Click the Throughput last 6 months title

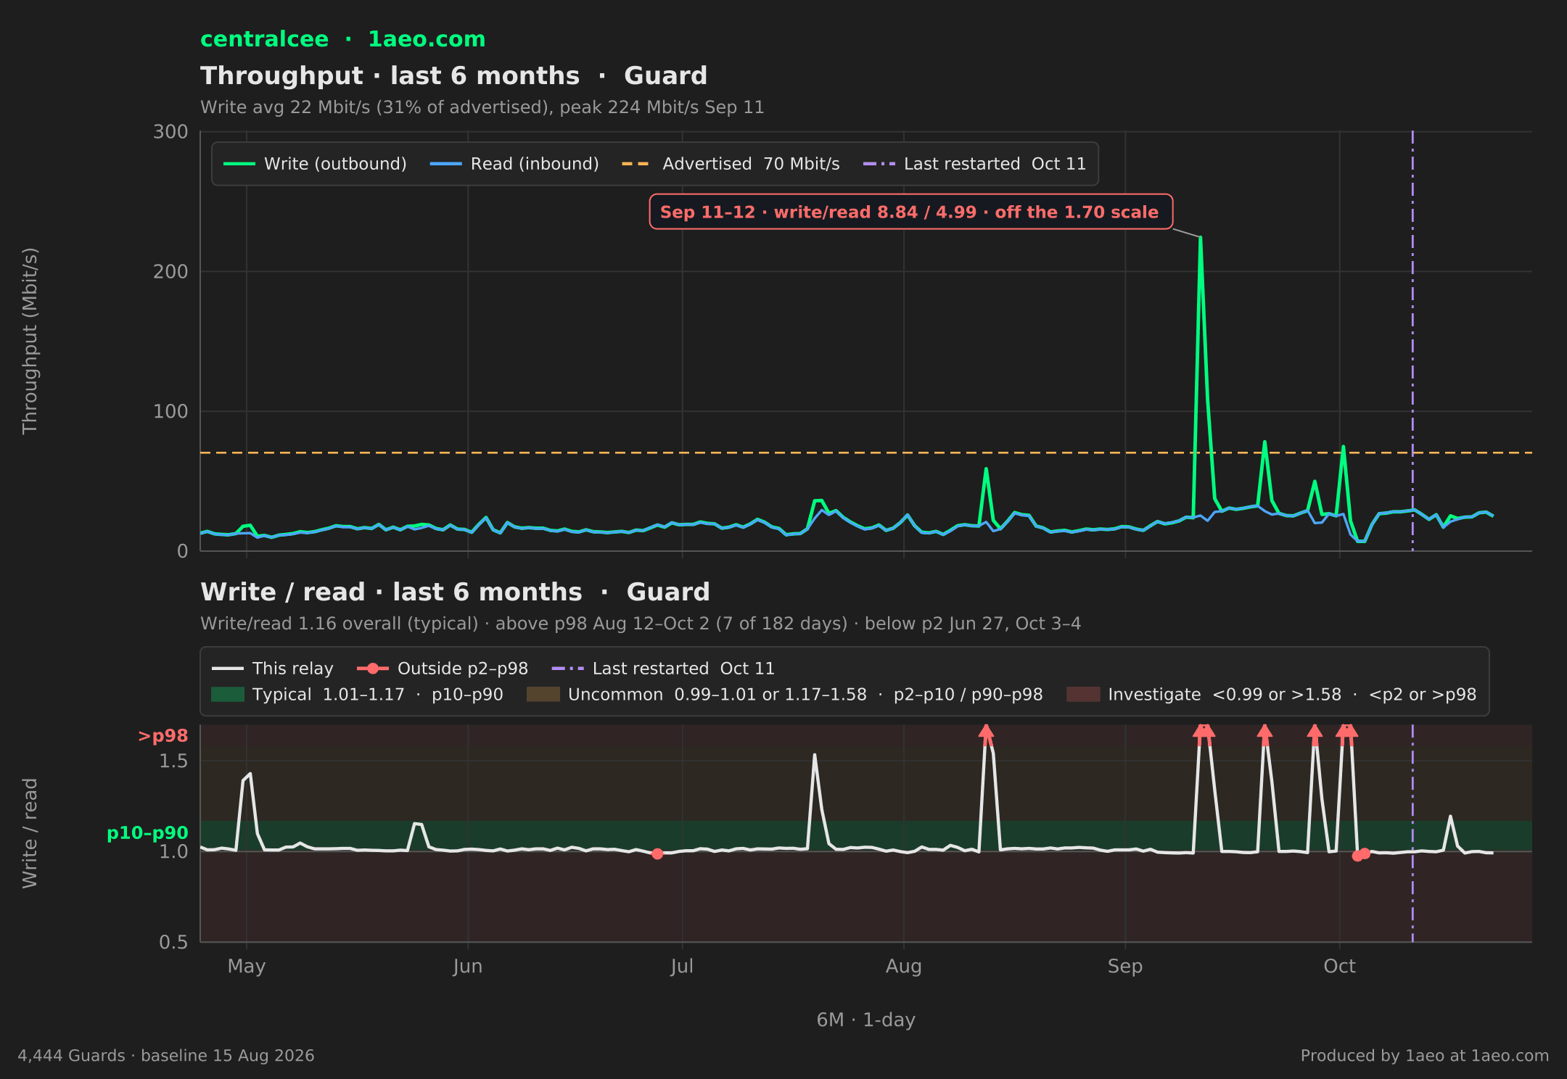tap(454, 76)
